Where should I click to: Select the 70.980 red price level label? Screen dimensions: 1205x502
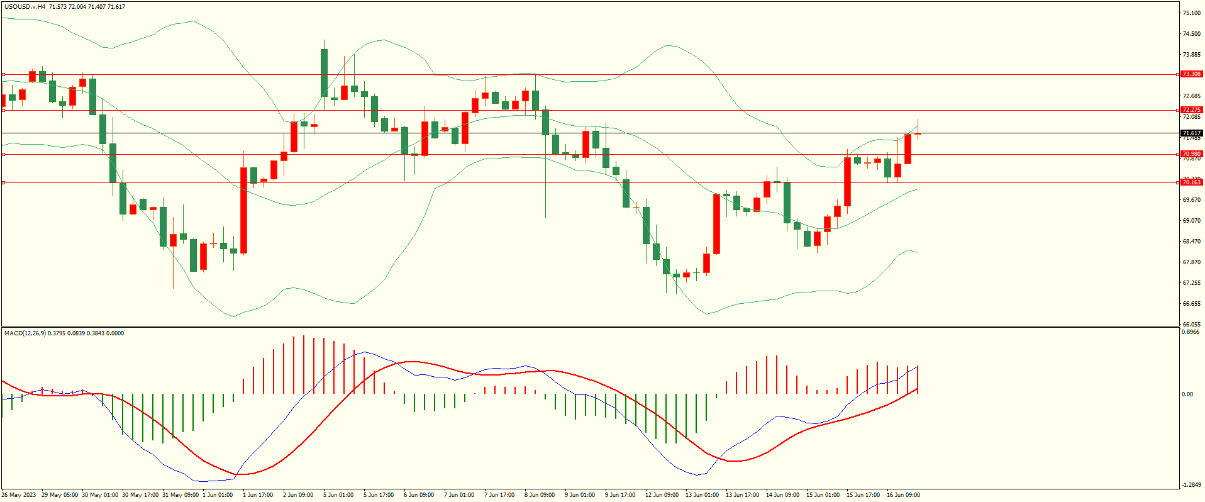[x=1191, y=154]
